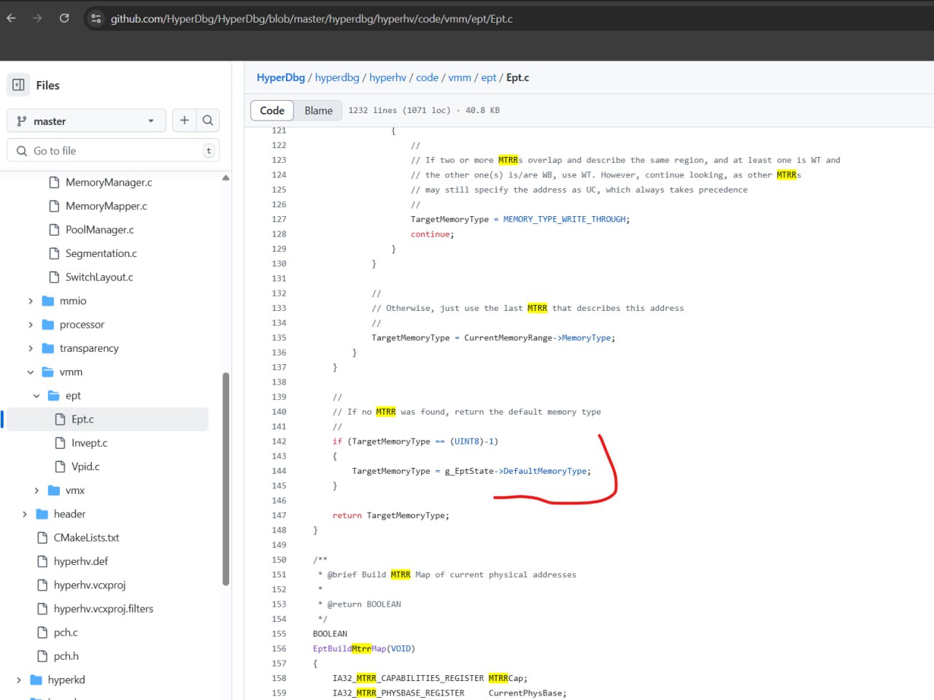Click the browser back arrow
The image size is (934, 700).
click(x=12, y=18)
